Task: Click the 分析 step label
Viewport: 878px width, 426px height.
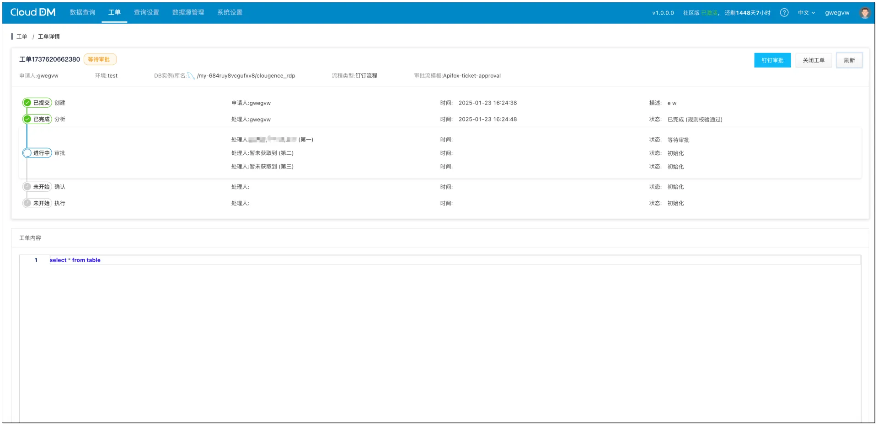Action: 60,119
